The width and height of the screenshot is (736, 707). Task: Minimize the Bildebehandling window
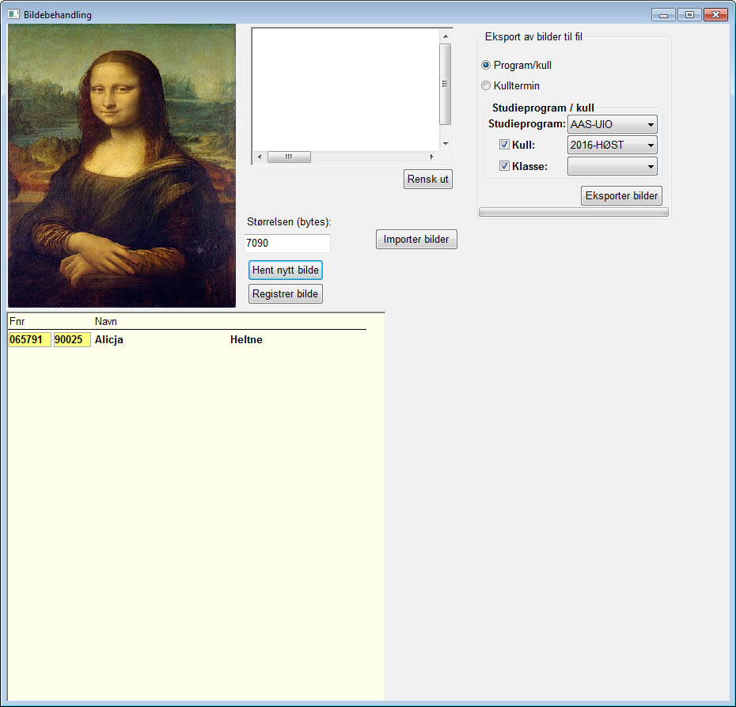(663, 15)
